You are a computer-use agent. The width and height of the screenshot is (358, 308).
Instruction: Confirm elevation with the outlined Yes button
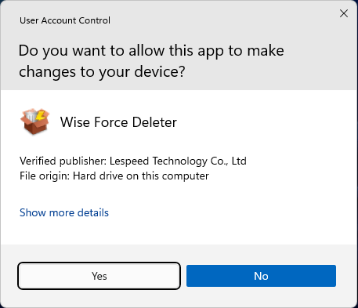tap(99, 276)
